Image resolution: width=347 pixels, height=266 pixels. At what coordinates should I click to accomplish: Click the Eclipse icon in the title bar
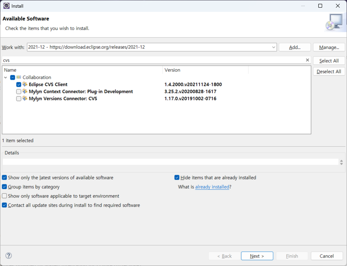[7, 6]
